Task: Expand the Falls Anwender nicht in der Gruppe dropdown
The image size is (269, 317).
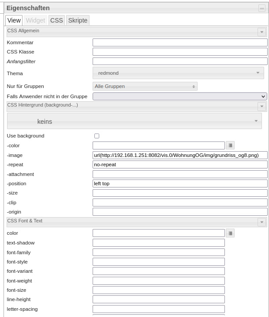Action: click(x=180, y=96)
